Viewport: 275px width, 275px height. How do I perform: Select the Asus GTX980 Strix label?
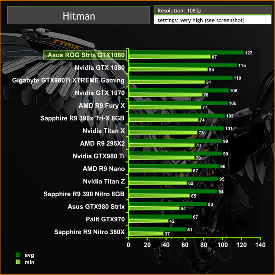96,207
